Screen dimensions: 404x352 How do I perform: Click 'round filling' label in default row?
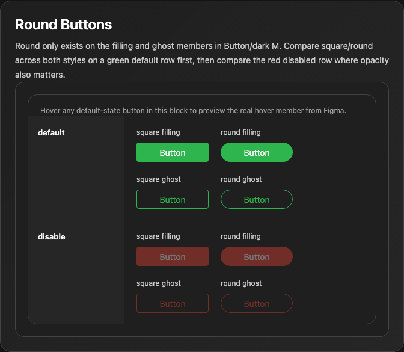(240, 132)
